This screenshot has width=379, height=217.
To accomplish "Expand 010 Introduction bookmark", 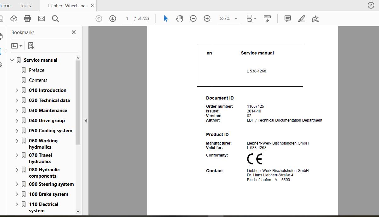I will (x=17, y=90).
